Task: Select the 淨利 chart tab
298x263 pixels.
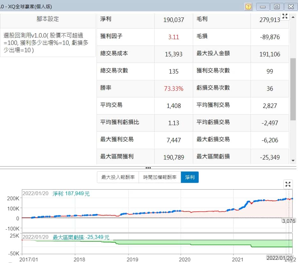Action: [x=190, y=177]
